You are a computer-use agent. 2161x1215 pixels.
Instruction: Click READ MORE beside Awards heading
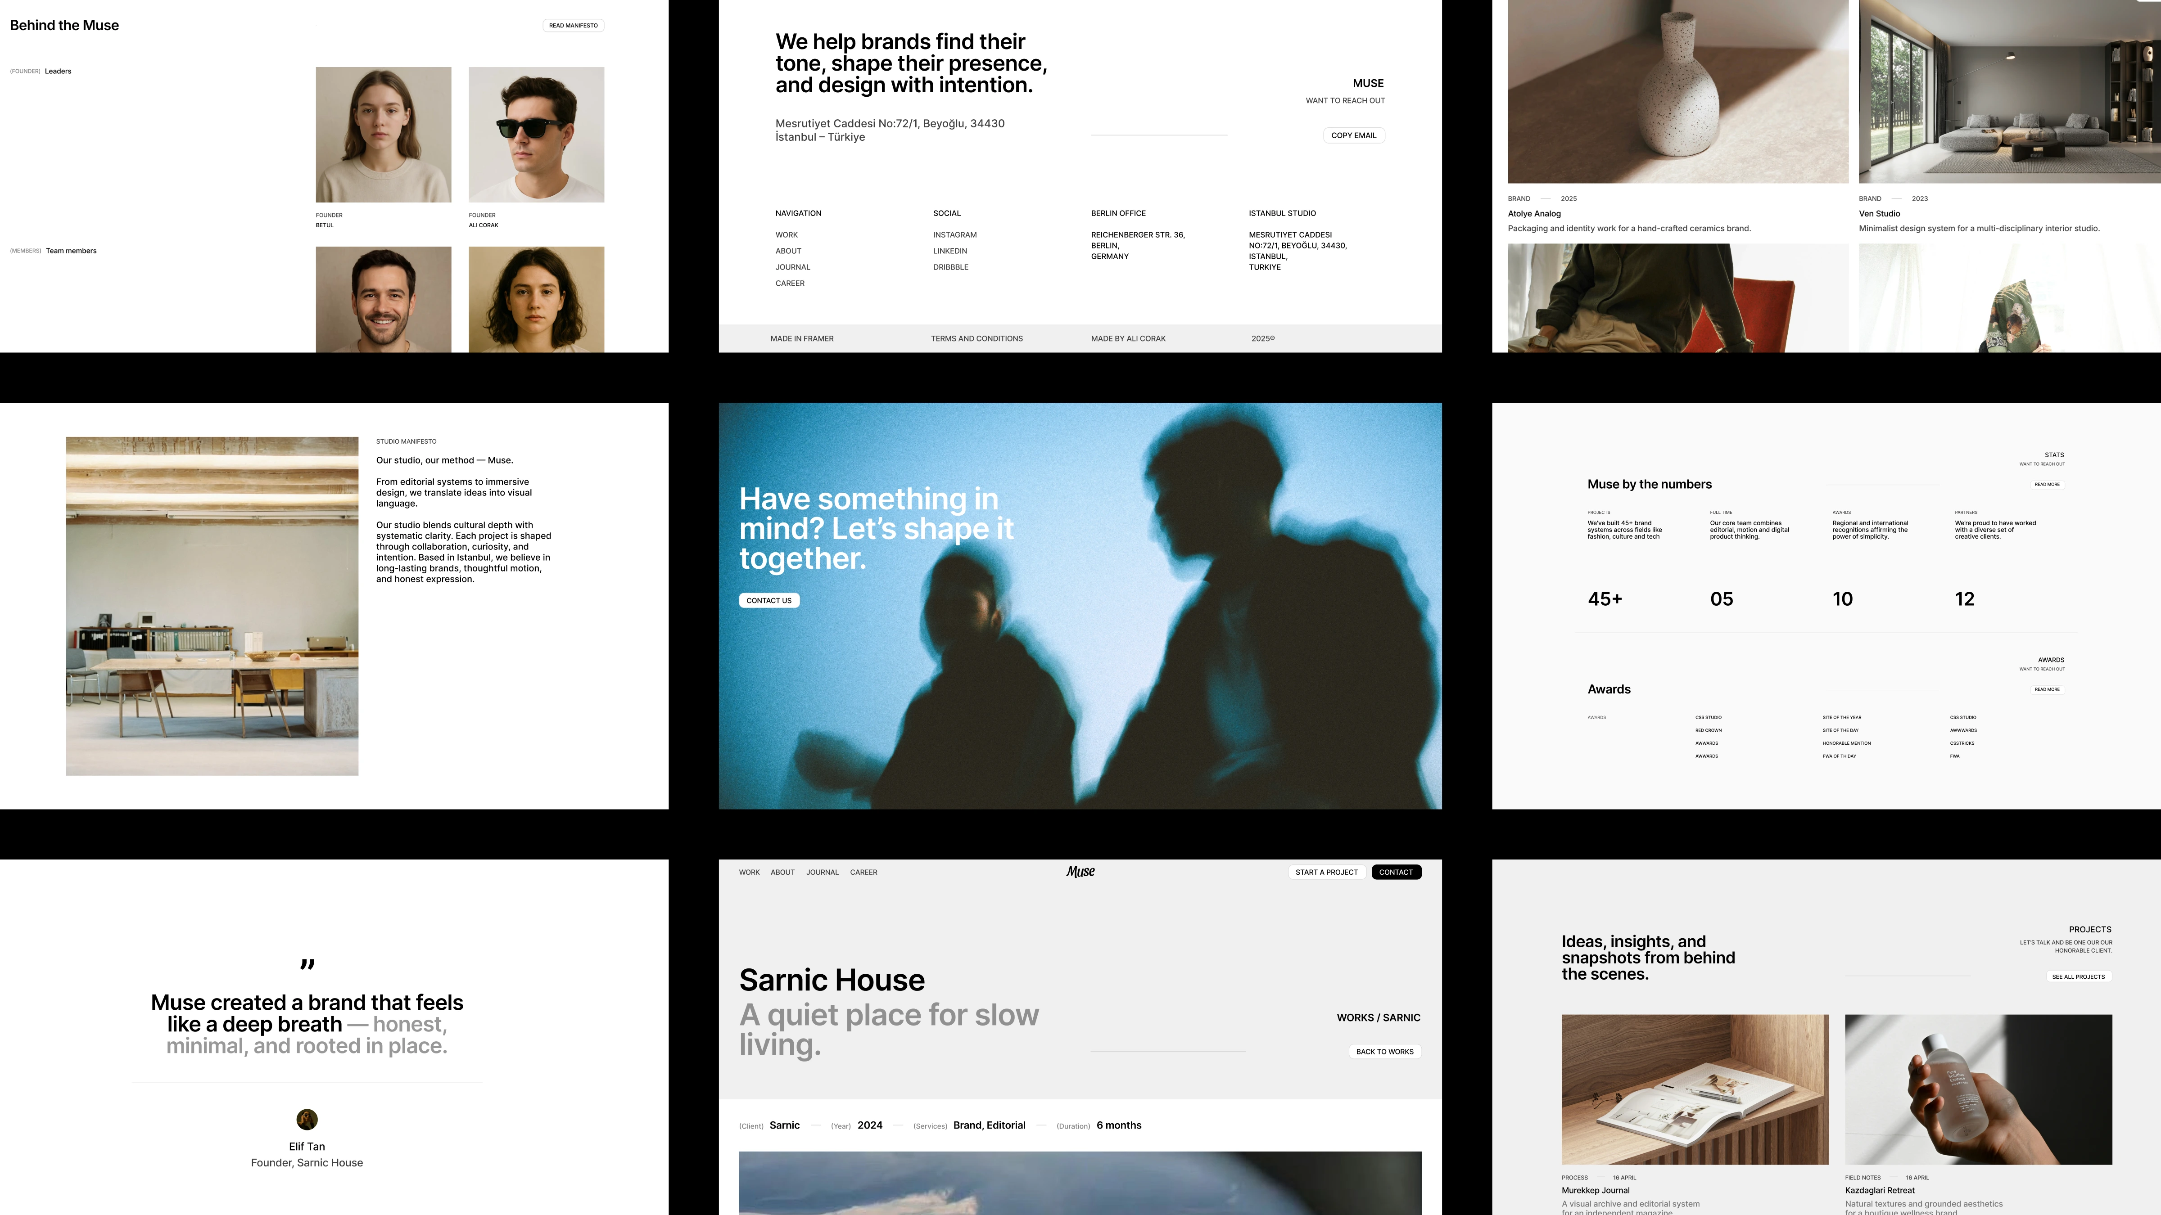pyautogui.click(x=2047, y=689)
